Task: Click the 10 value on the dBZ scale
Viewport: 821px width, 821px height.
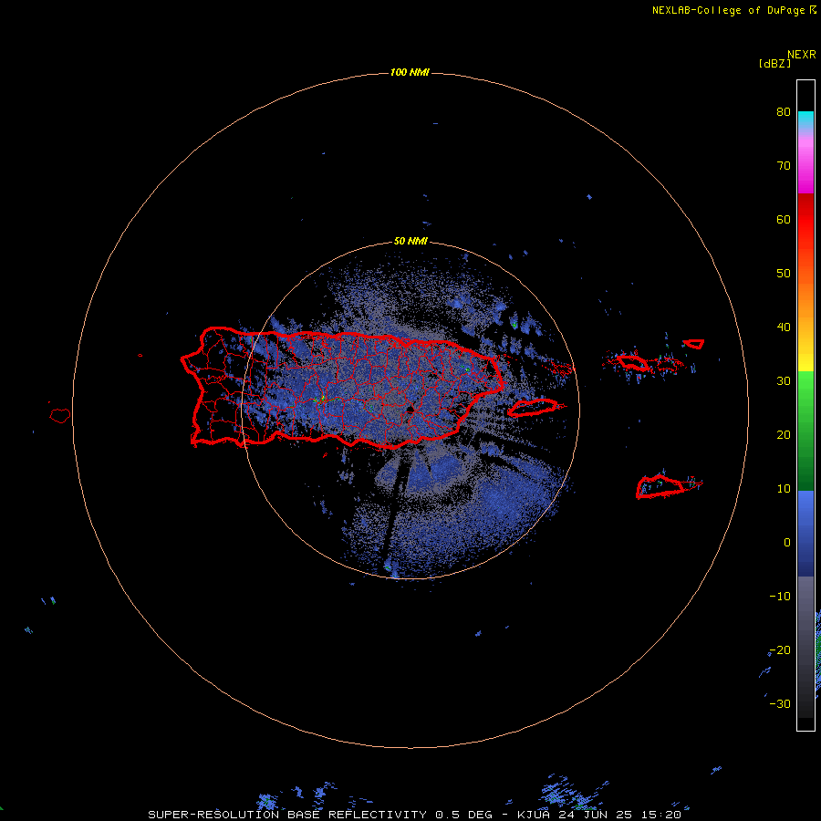Action: pos(784,489)
